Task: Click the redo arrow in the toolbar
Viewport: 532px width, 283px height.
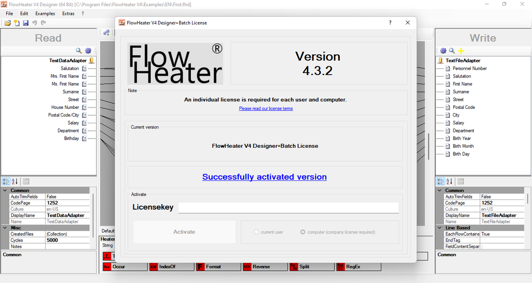Action: pos(44,23)
